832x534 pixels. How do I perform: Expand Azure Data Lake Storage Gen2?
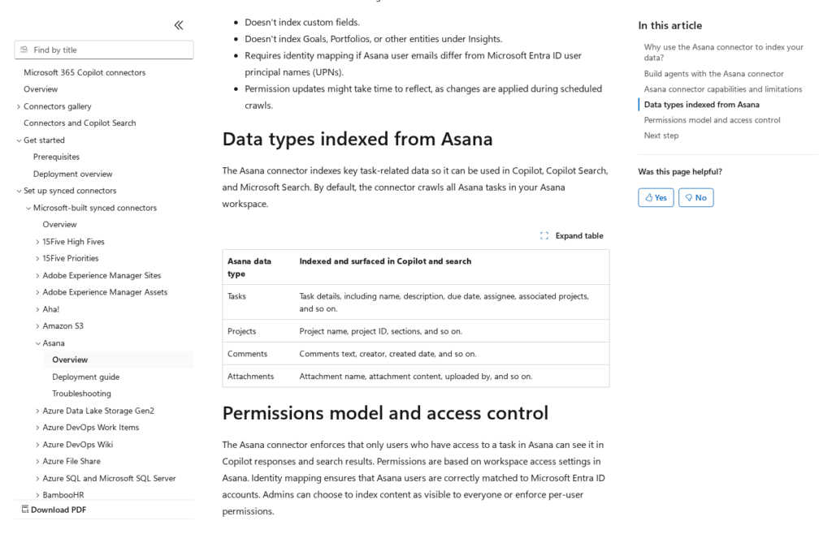coord(37,411)
